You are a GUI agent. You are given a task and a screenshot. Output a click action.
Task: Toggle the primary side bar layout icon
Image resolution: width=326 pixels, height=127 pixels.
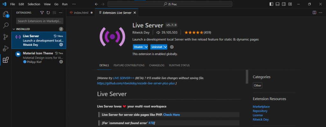[271, 4]
